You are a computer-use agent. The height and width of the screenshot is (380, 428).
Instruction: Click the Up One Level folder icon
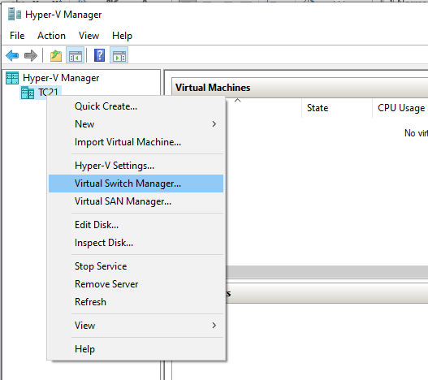coord(56,55)
